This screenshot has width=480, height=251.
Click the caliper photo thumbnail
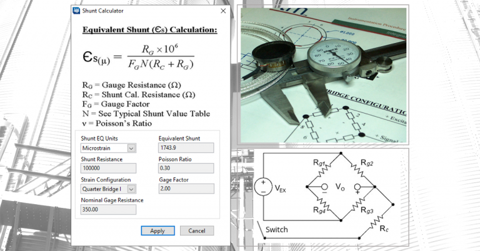tap(324, 75)
